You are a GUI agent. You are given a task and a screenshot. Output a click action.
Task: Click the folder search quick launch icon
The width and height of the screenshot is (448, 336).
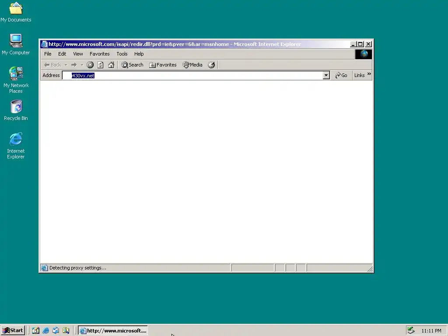[x=66, y=331]
